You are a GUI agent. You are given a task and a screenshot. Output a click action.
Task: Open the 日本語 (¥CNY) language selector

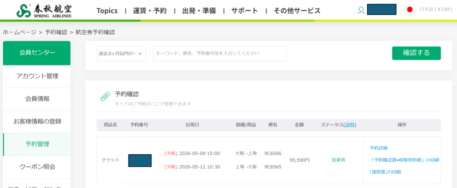tap(436, 9)
